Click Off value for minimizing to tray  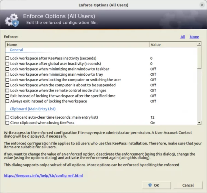click(x=153, y=74)
